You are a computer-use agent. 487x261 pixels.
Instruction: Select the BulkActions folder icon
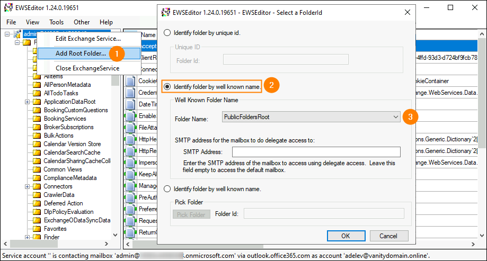(37, 136)
